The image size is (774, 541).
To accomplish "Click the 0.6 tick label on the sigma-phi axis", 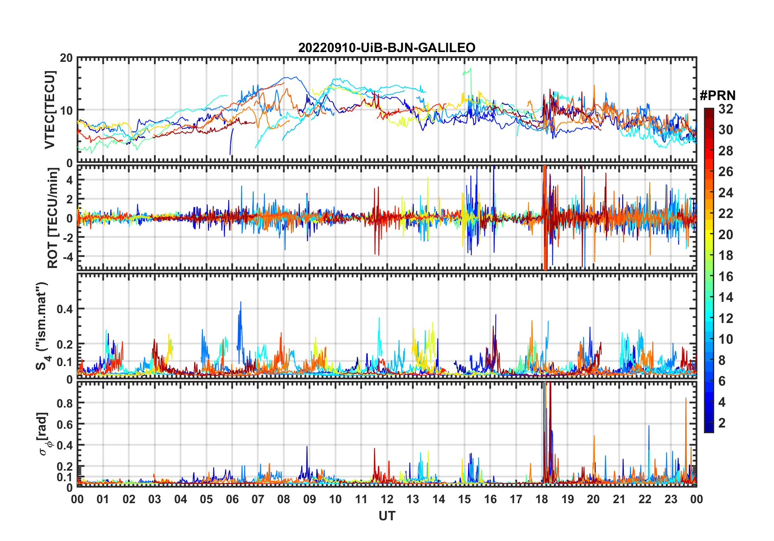I will coord(65,424).
